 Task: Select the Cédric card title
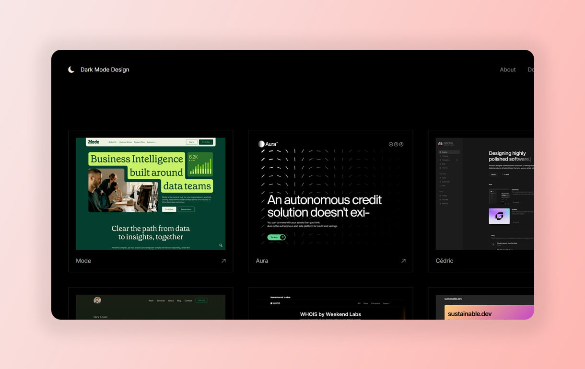point(445,261)
